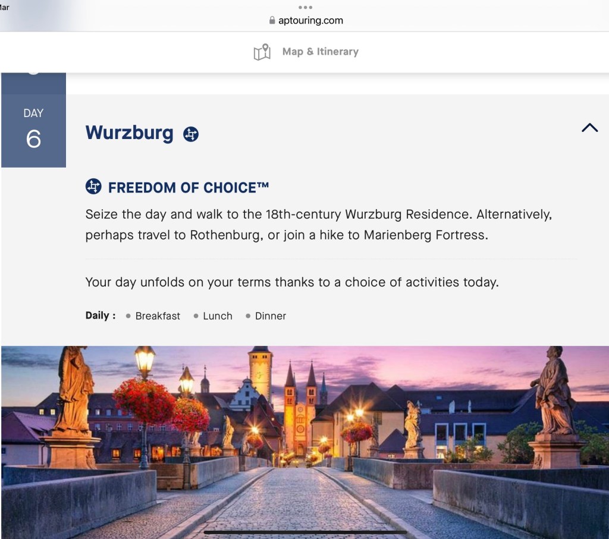Tap the three-dot menu above the address bar
Image resolution: width=609 pixels, height=539 pixels.
(x=305, y=7)
